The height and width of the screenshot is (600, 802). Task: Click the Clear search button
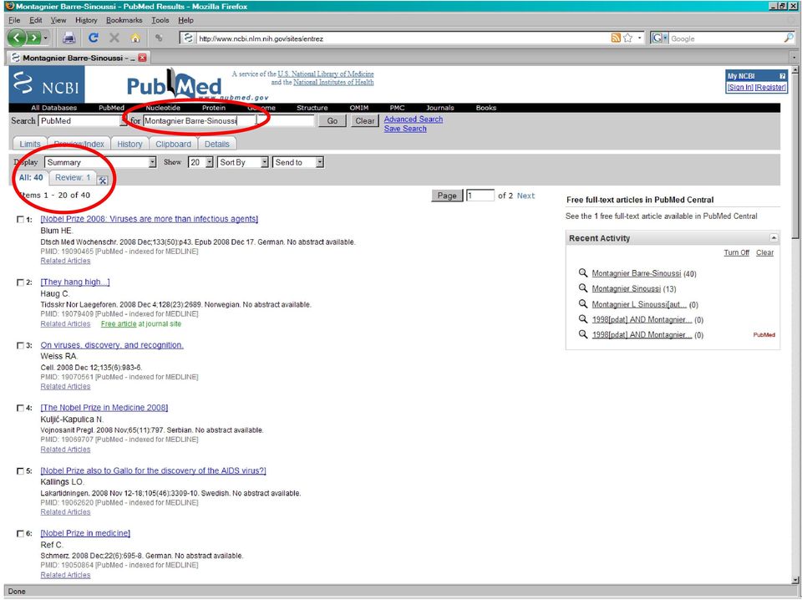(365, 120)
